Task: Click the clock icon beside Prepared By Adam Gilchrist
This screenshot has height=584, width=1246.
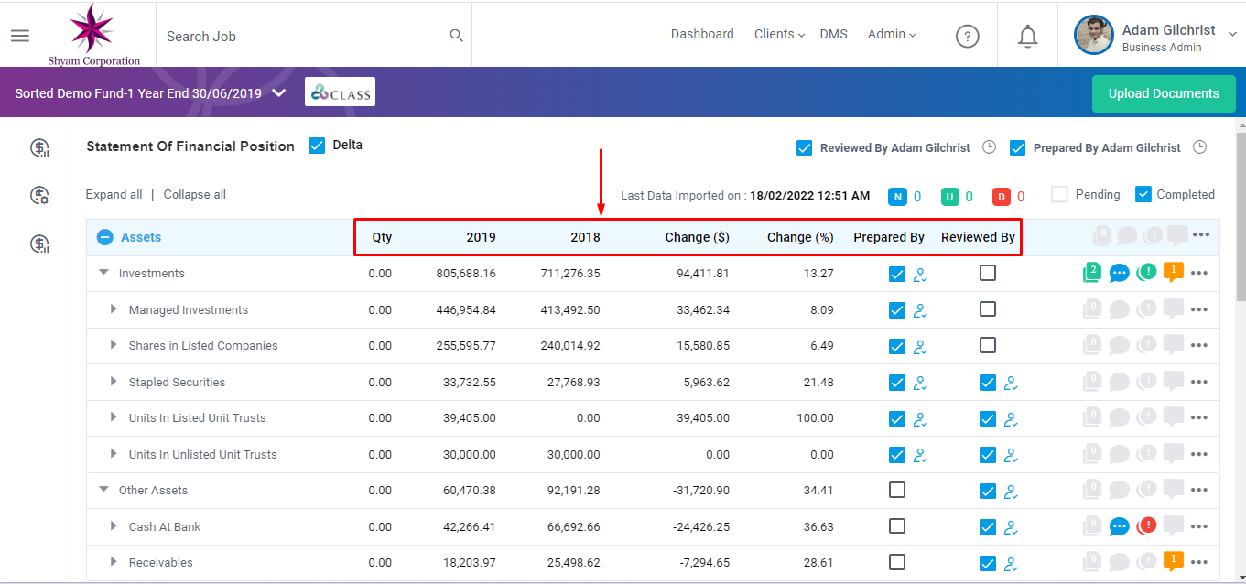Action: point(1200,147)
